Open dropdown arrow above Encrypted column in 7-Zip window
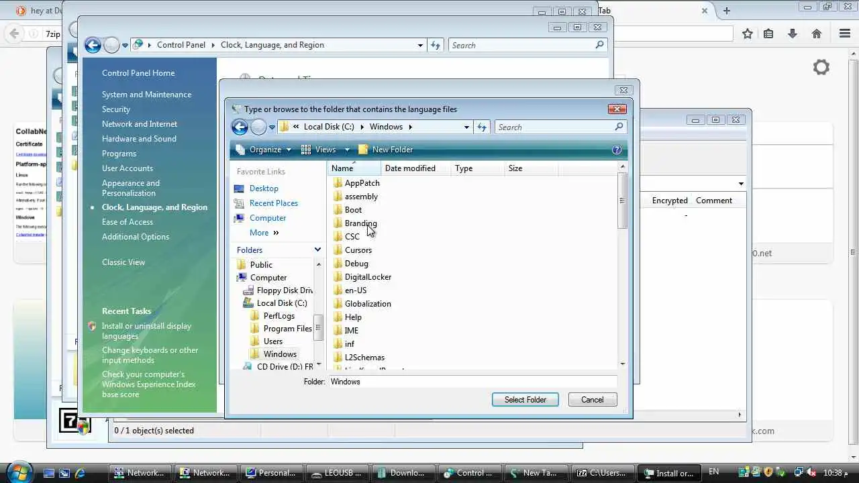The image size is (859, 483). click(741, 184)
